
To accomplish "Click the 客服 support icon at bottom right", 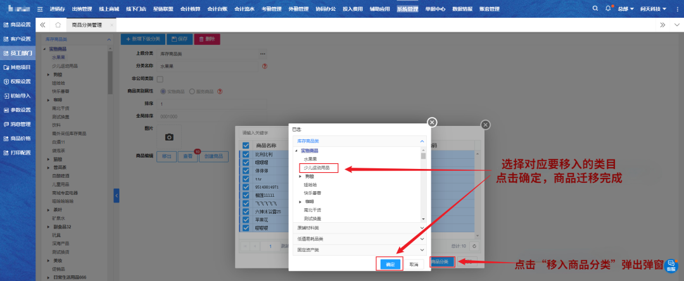I will pyautogui.click(x=671, y=266).
